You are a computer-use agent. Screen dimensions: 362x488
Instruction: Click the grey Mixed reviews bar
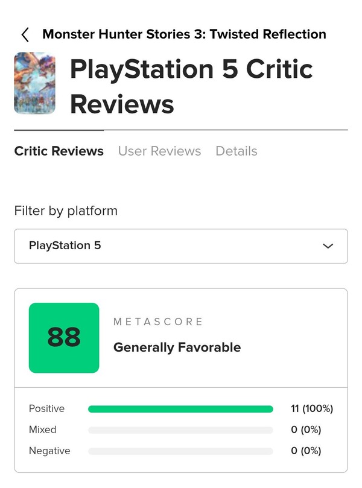(x=180, y=430)
